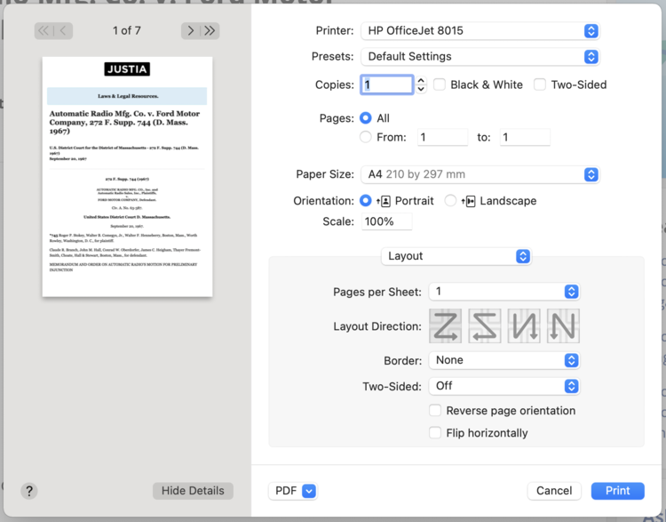Screen dimensions: 666x522
Task: Click the Print button
Action: pyautogui.click(x=617, y=491)
